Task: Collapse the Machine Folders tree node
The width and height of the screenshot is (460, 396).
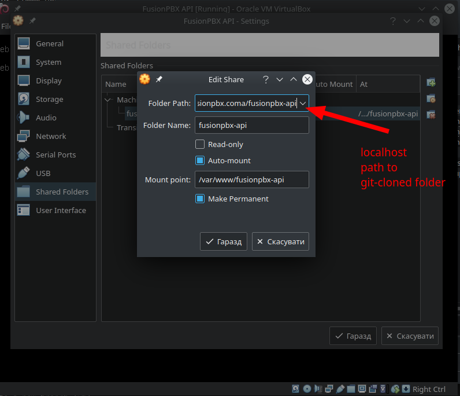Action: [108, 100]
